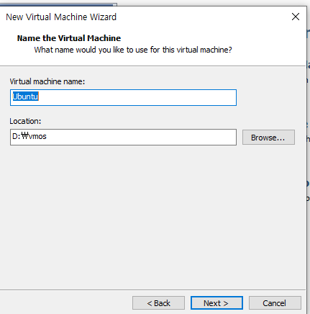The height and width of the screenshot is (314, 310).
Task: Go to the previous step with < Back
Action: (x=158, y=303)
